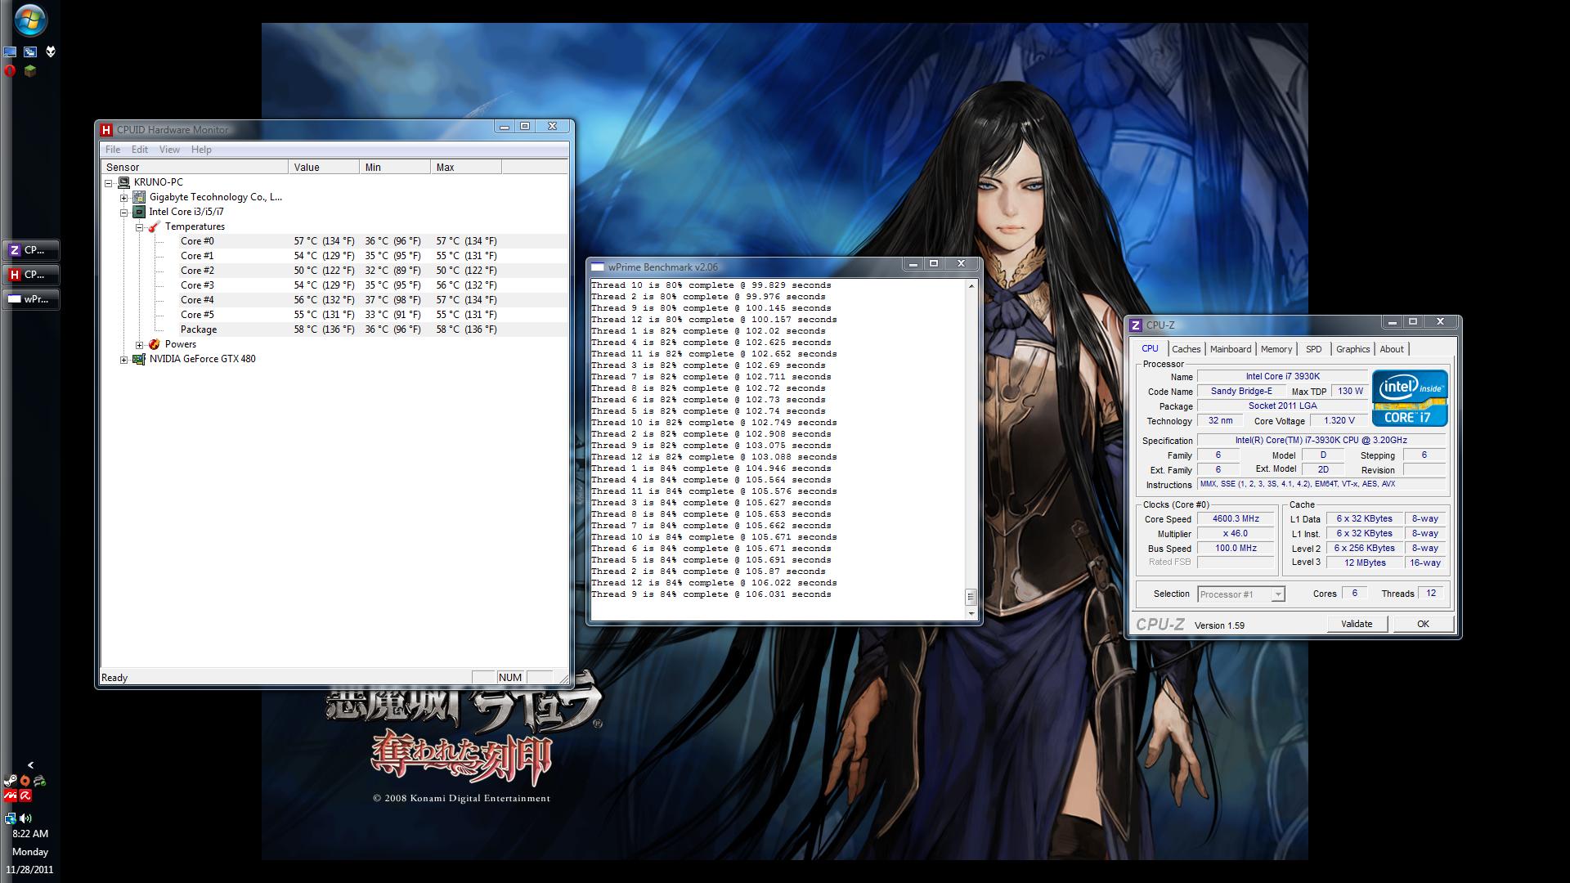Switch to SPD tab in CPU-Z
The width and height of the screenshot is (1570, 883).
pos(1313,349)
